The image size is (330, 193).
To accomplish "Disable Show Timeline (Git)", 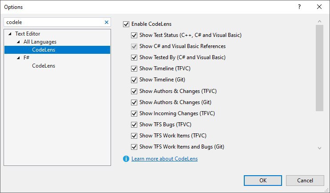I will pos(134,80).
